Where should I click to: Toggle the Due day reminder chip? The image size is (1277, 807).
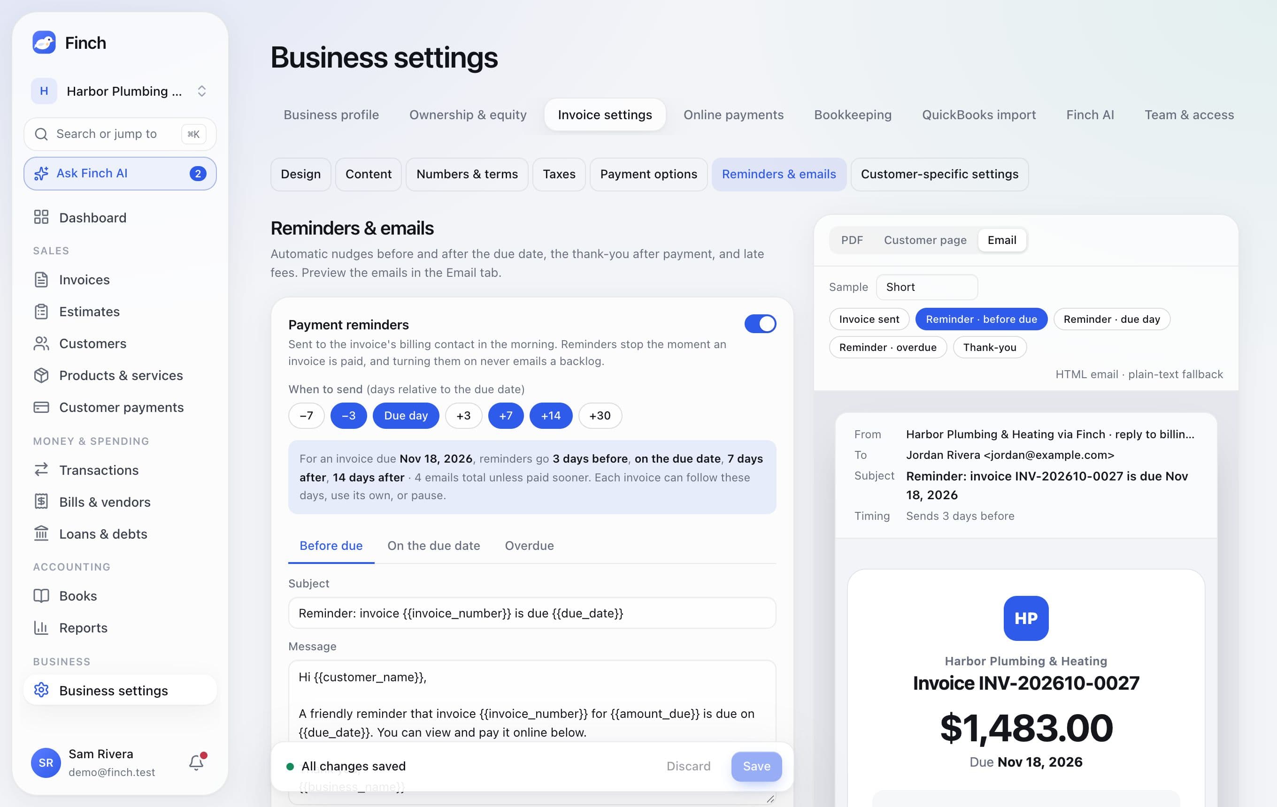(x=406, y=415)
